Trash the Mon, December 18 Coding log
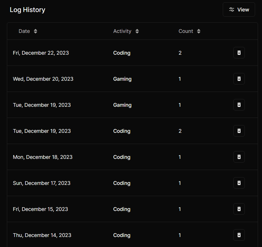 (x=239, y=157)
